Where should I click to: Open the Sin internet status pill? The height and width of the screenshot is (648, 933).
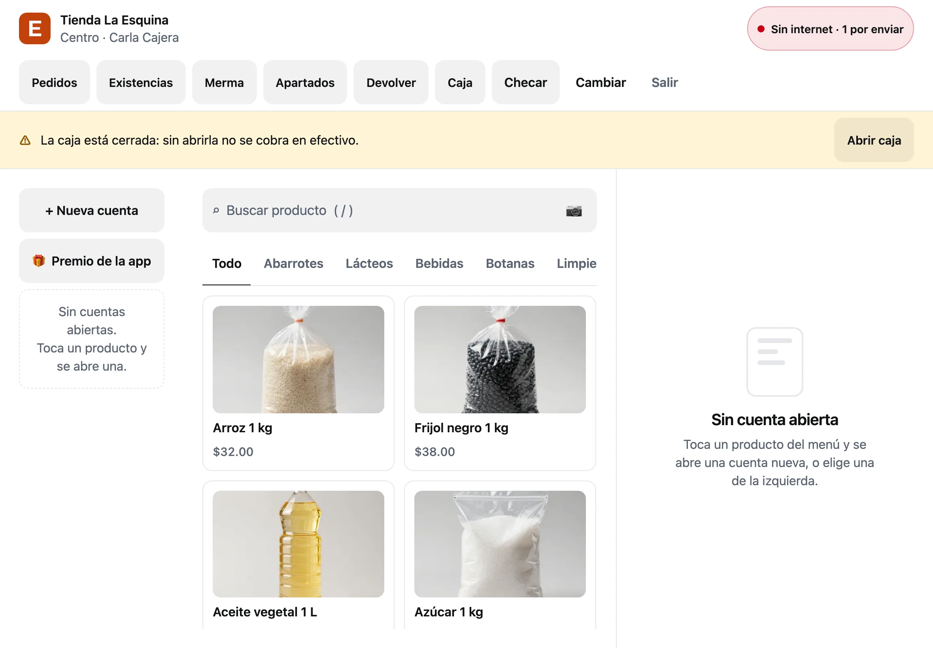click(830, 29)
